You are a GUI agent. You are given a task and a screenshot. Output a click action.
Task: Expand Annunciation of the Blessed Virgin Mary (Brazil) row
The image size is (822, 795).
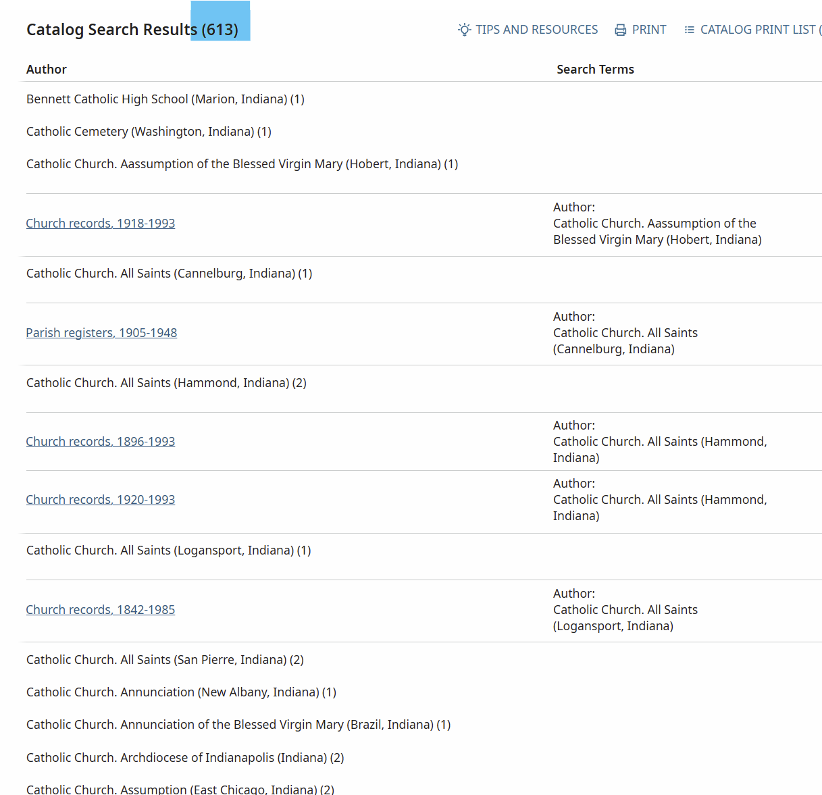coord(238,725)
